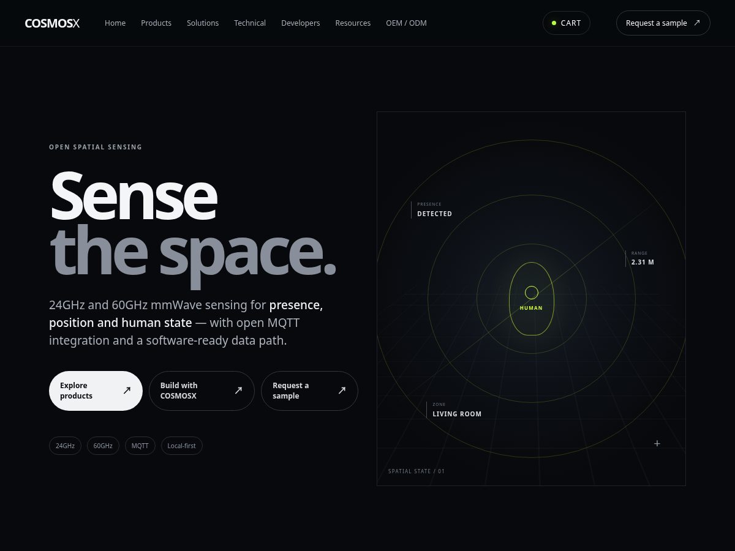735x551 pixels.
Task: Click arrow icon on hero Request a sample
Action: 342,391
